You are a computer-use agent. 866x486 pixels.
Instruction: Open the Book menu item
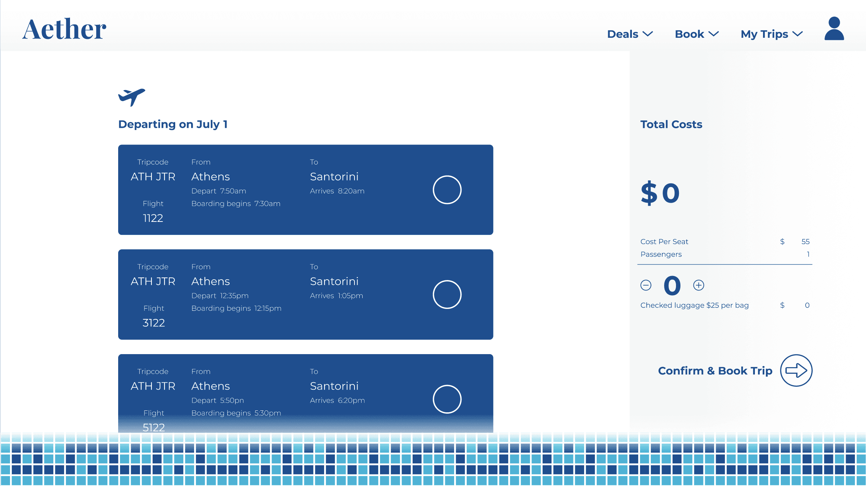[x=689, y=34]
